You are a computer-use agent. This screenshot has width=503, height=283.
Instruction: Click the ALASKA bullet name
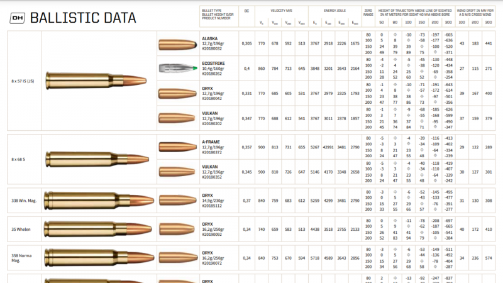[x=209, y=38]
